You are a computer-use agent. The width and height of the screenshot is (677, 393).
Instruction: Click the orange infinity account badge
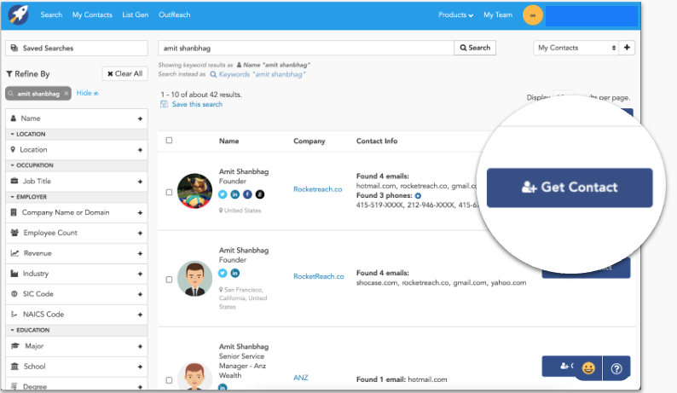coord(533,15)
